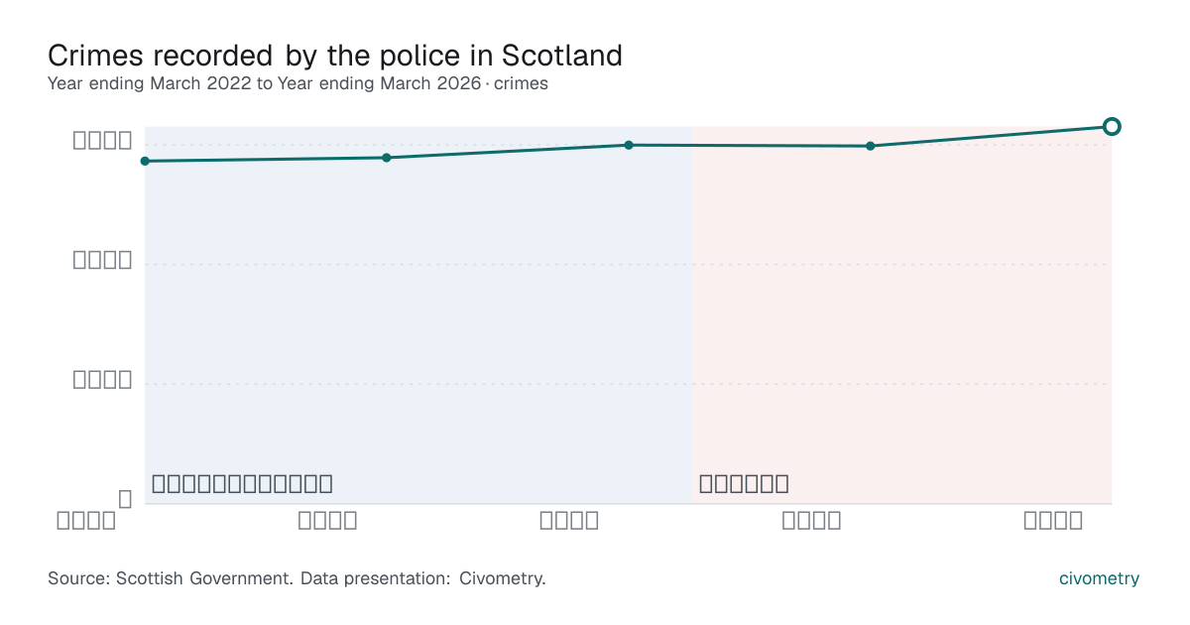Image resolution: width=1190 pixels, height=625 pixels.
Task: Click the second data point on the line
Action: pos(387,158)
